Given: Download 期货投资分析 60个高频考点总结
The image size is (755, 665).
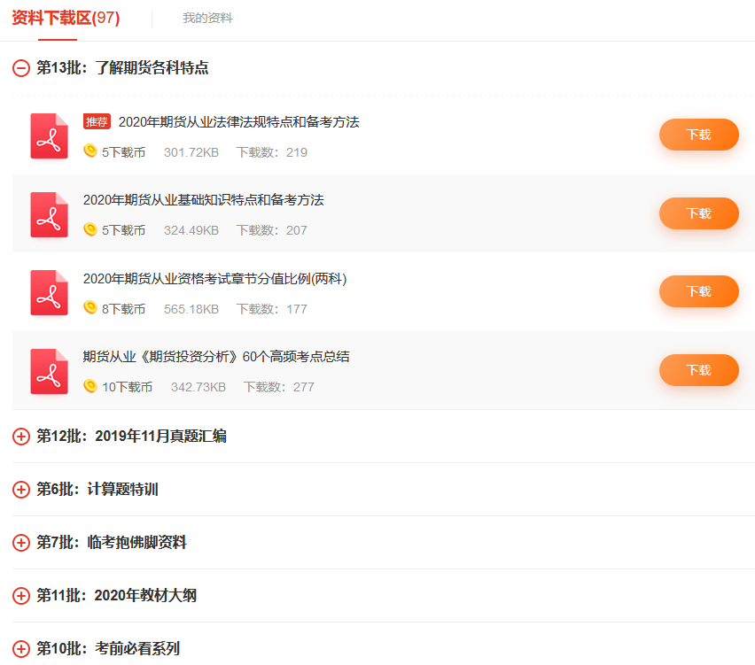Looking at the screenshot, I should (x=698, y=370).
